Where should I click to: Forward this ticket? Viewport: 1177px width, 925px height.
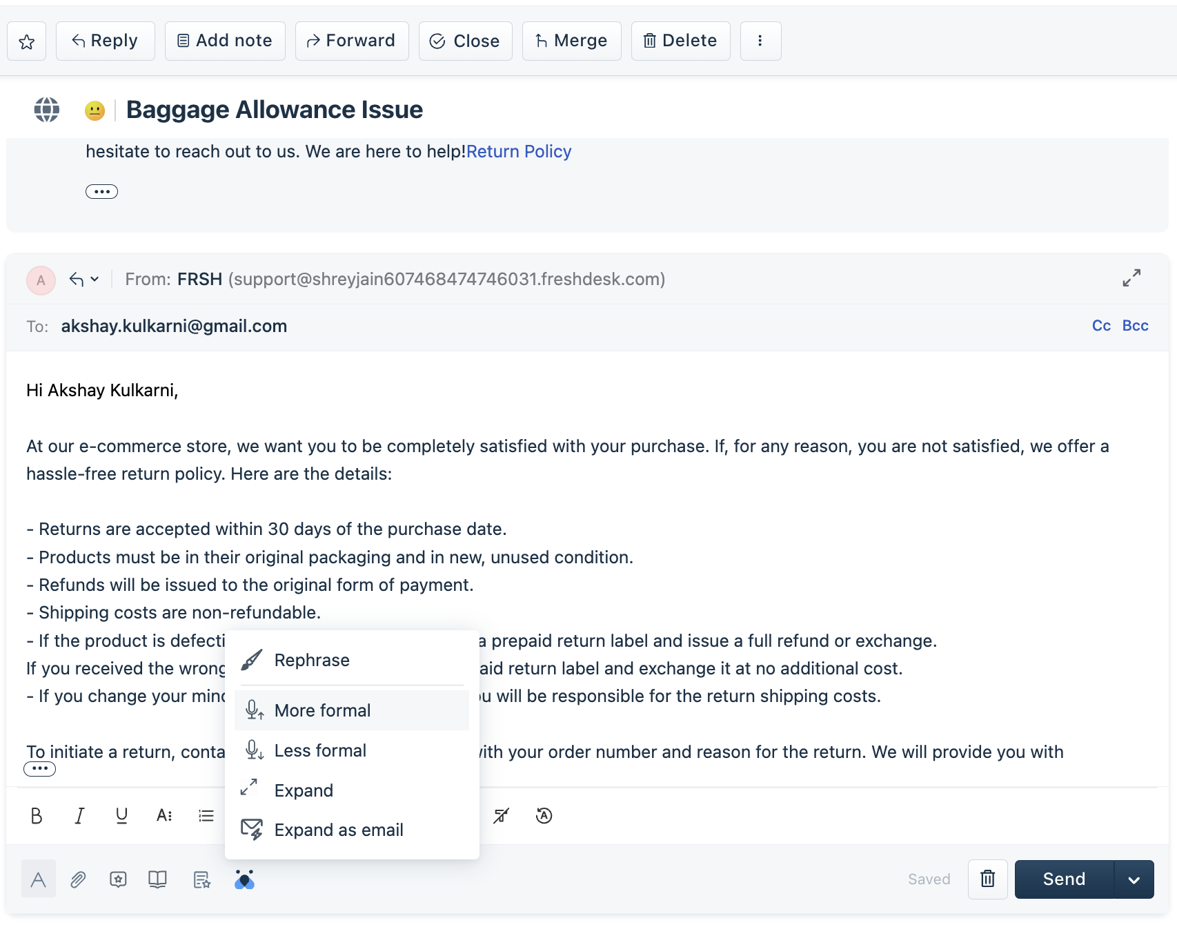352,41
